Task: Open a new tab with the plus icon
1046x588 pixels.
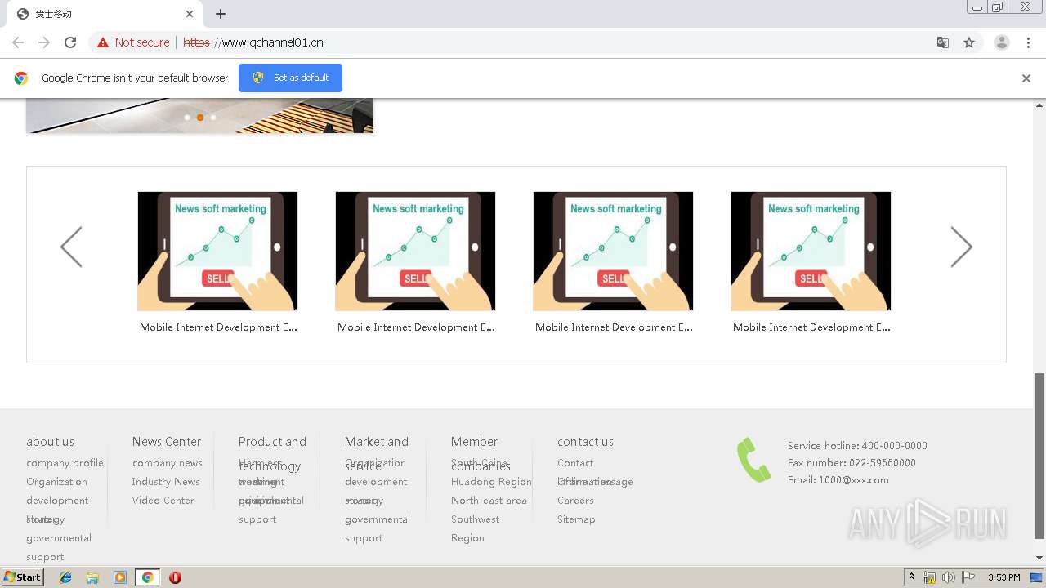Action: 221,14
